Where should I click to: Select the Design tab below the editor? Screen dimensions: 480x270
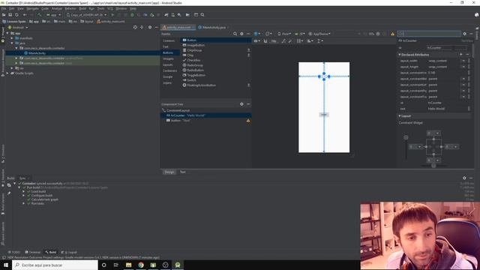[x=169, y=172]
